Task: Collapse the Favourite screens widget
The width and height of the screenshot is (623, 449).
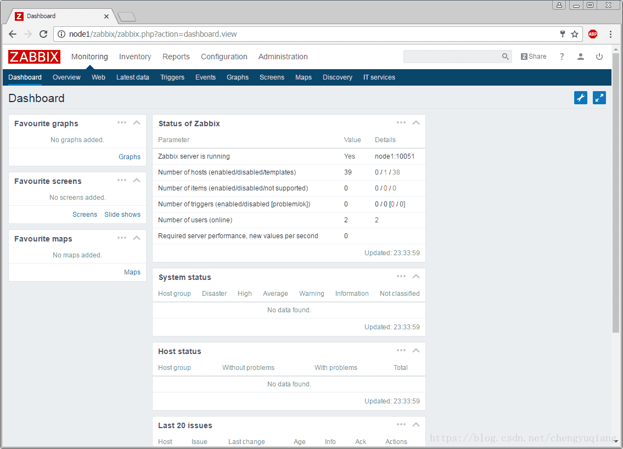Action: pos(137,181)
